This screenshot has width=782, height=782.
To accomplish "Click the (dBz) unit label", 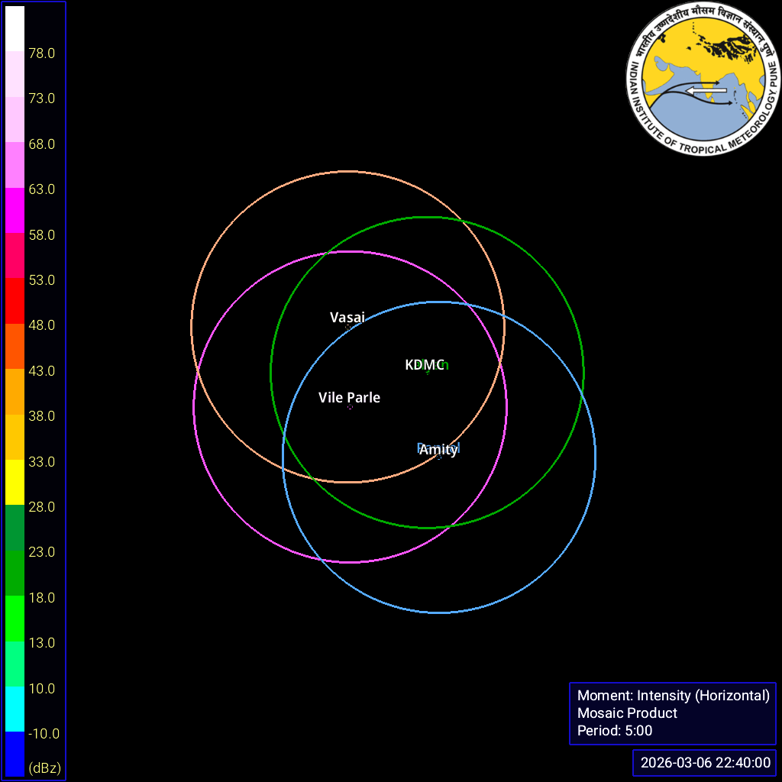I will click(x=45, y=767).
